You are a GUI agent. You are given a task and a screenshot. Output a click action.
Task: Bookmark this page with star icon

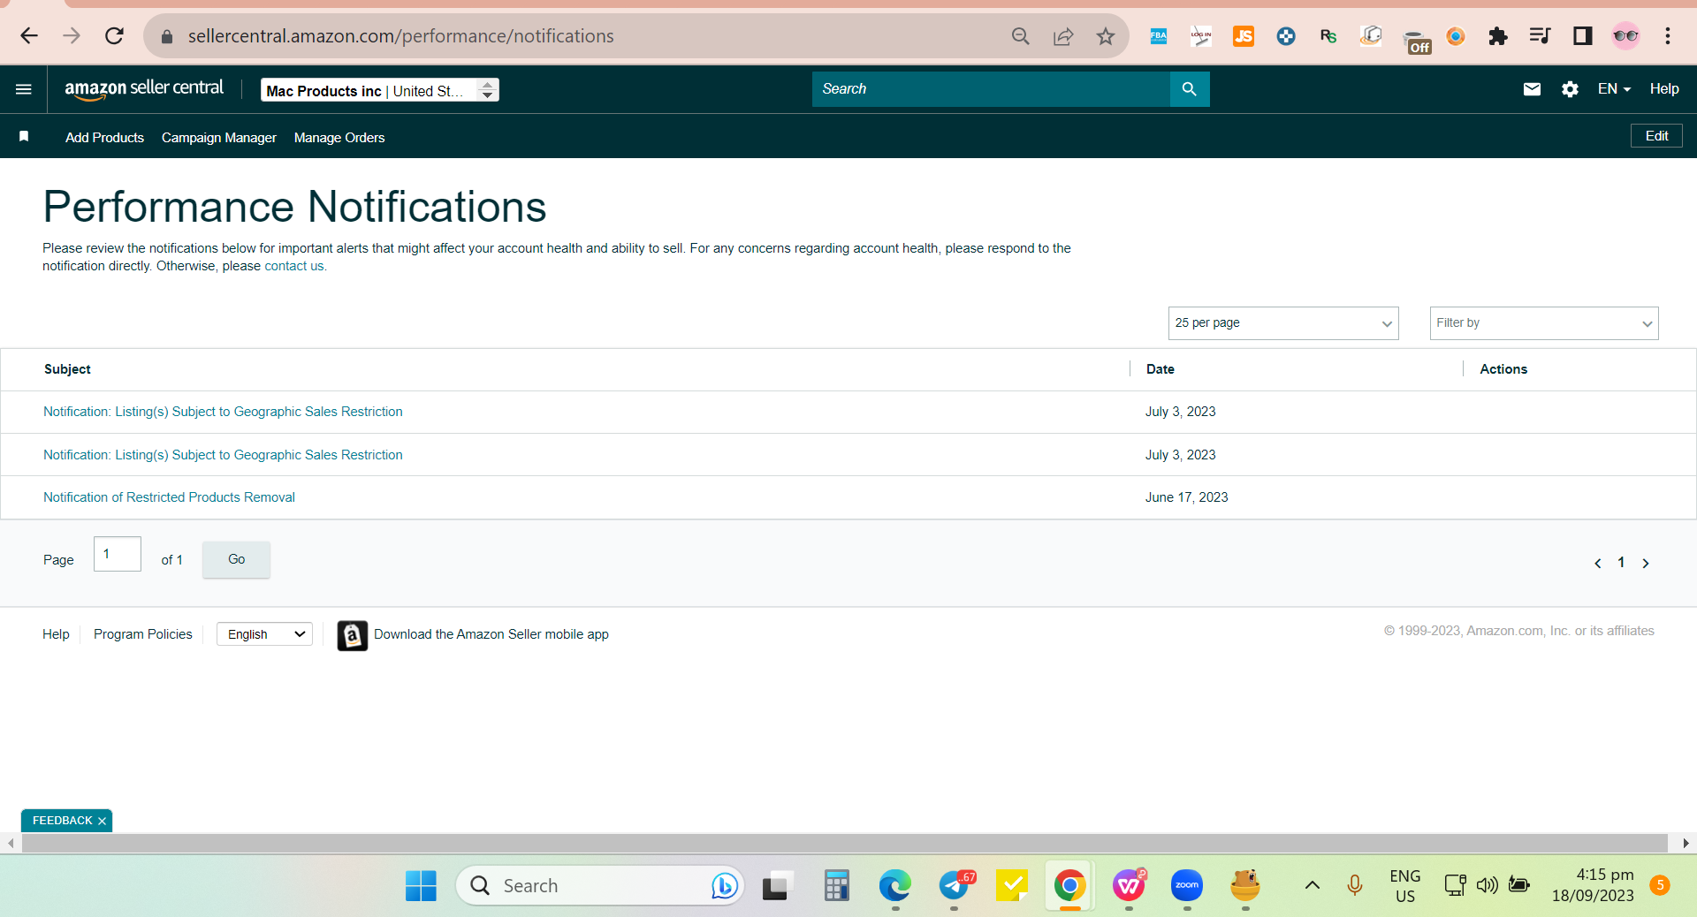[x=1106, y=36]
